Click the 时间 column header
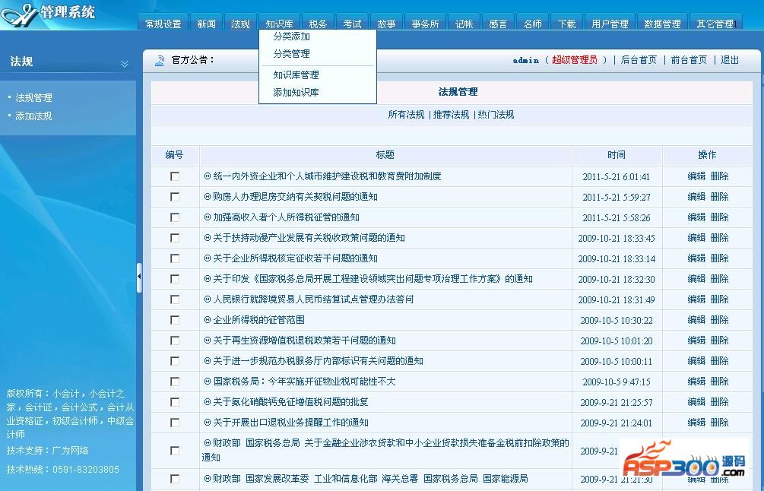The width and height of the screenshot is (764, 491). (617, 155)
